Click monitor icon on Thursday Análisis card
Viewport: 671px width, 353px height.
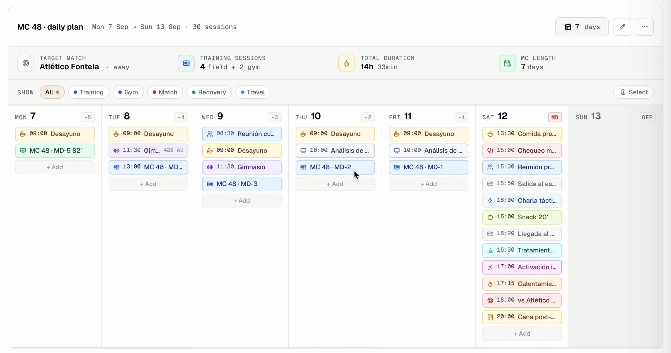(x=303, y=151)
